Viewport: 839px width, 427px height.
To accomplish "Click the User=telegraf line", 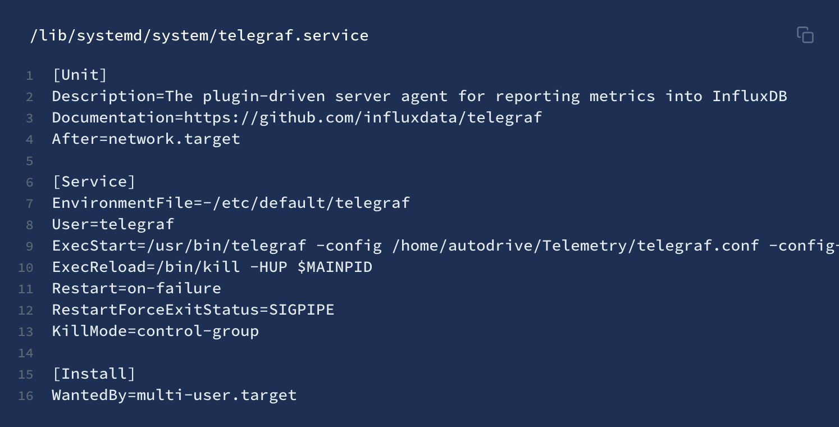I will pyautogui.click(x=113, y=224).
